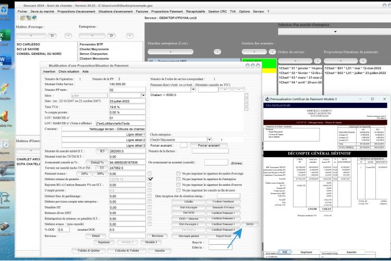The width and height of the screenshot is (391, 261).
Task: Click Imprimer in the preview window
Action: click(306, 252)
